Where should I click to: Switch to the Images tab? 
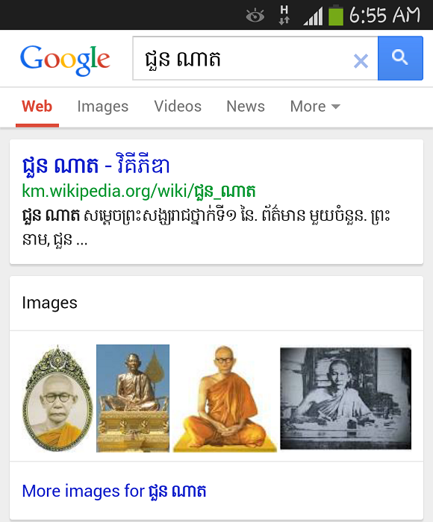pyautogui.click(x=103, y=107)
